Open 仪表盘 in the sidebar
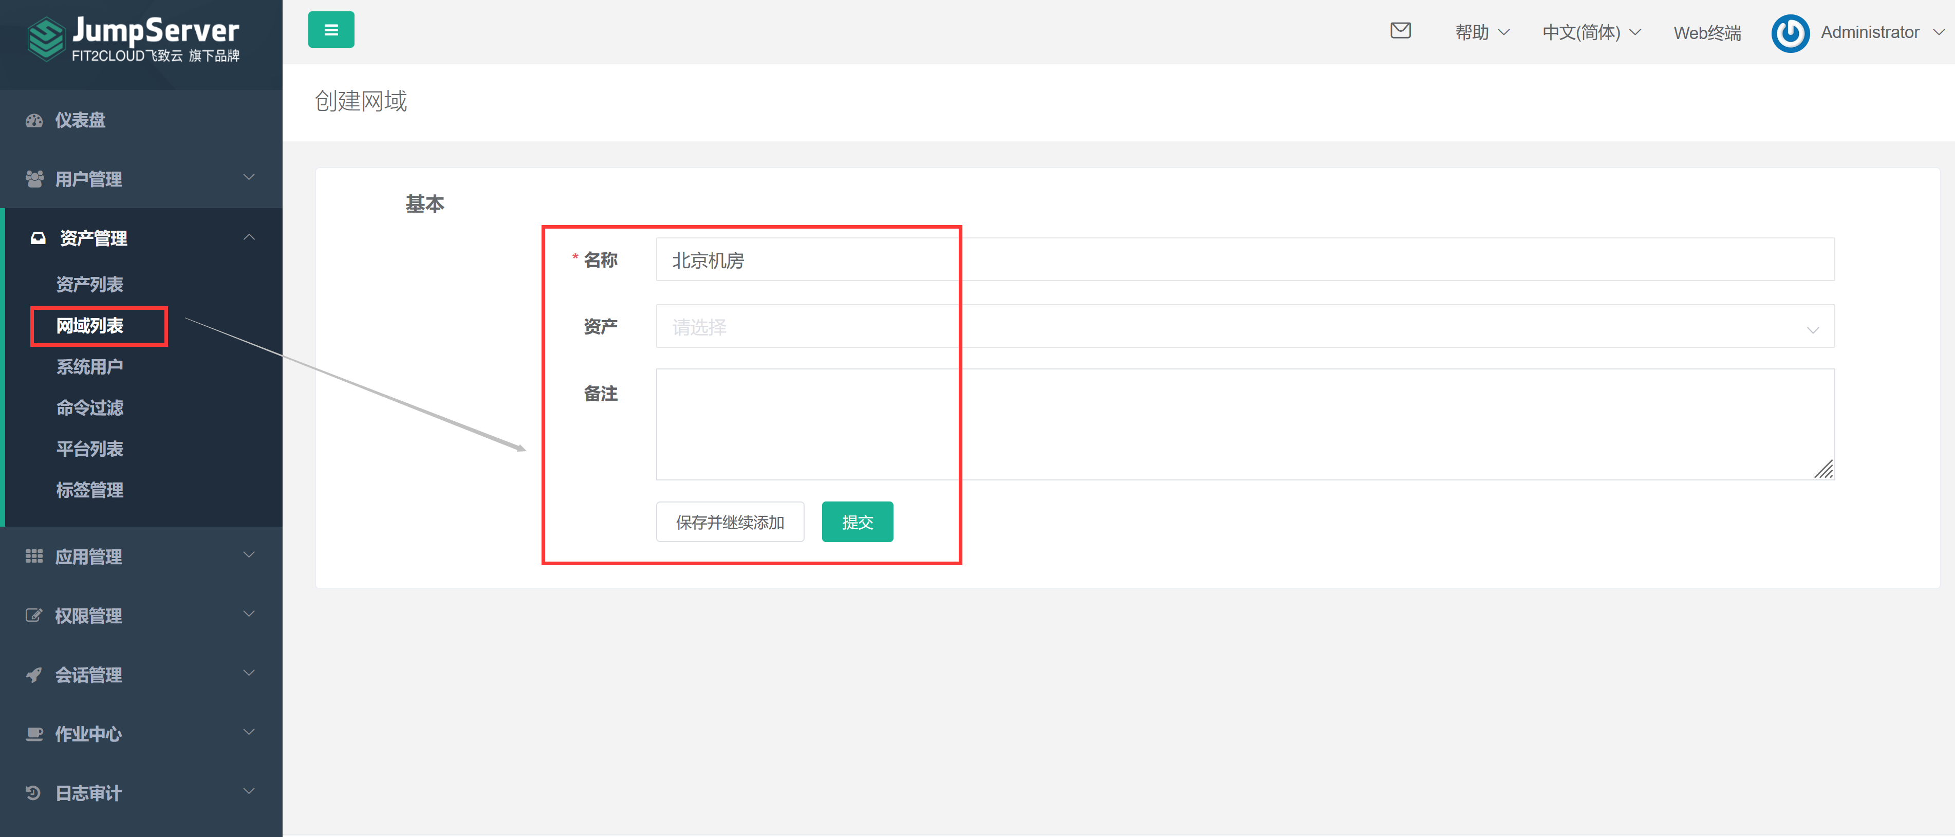The width and height of the screenshot is (1955, 837). click(x=81, y=120)
